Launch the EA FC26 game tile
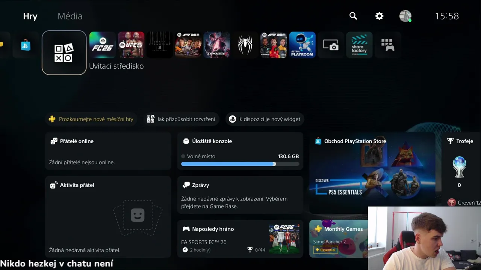 (103, 45)
